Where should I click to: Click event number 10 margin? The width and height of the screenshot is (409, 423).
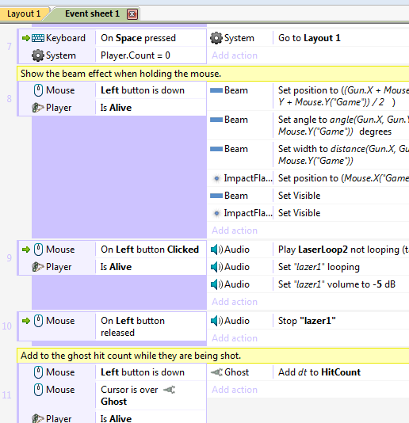(x=7, y=326)
